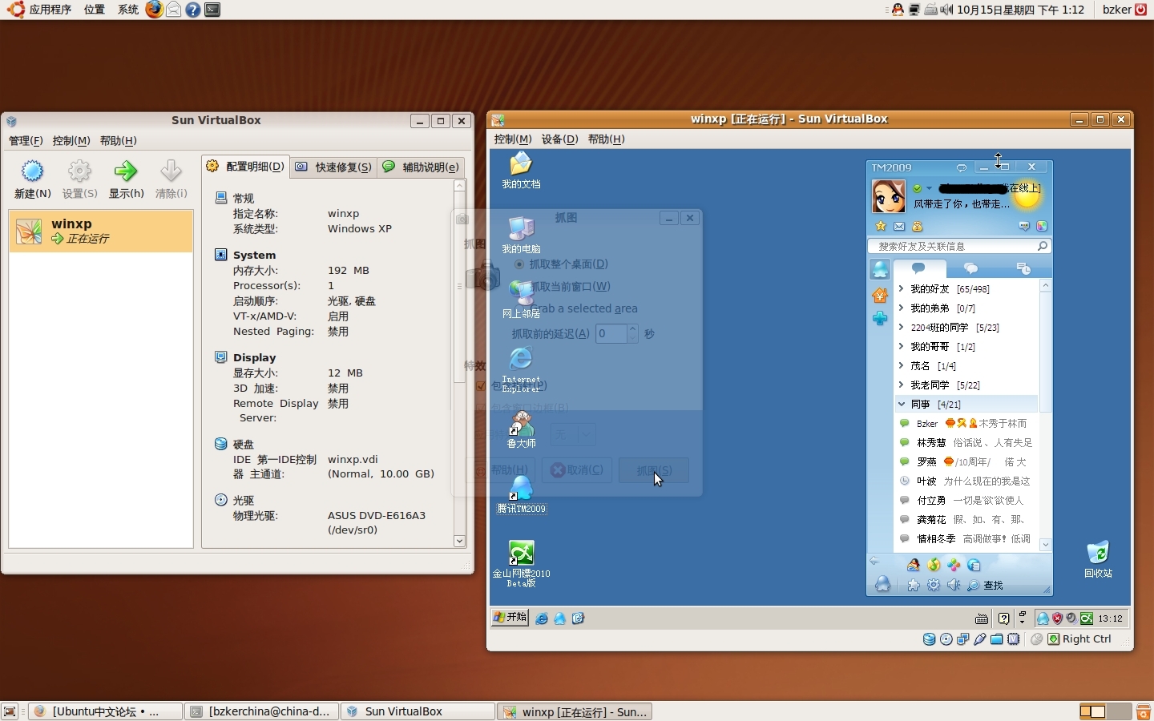
Task: Click the 新建(N) new VM toolbar button
Action: (x=33, y=179)
